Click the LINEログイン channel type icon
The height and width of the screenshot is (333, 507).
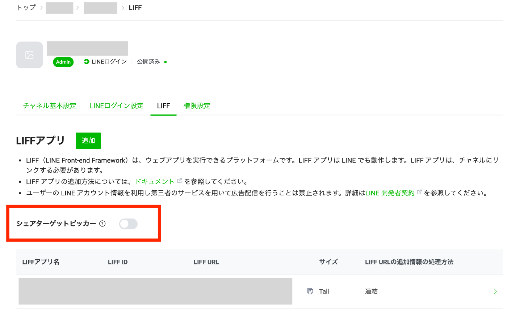tap(87, 62)
